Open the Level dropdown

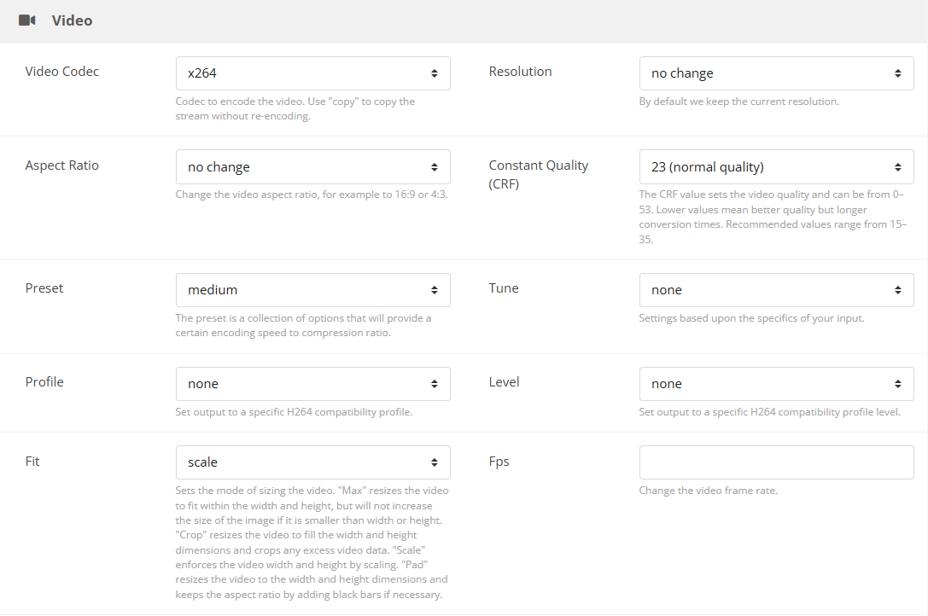(x=777, y=384)
